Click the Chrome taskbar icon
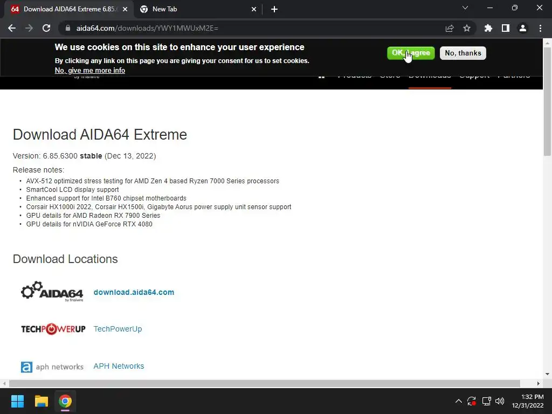Viewport: 552px width, 414px height. 65,401
